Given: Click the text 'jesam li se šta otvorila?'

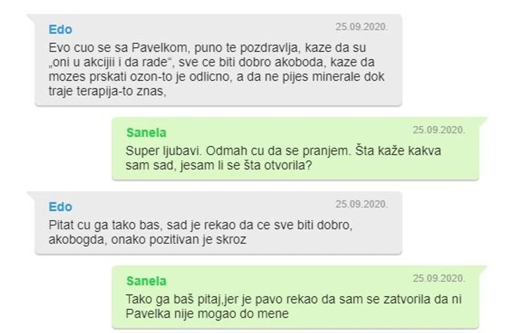Looking at the screenshot, I should pos(246,165).
